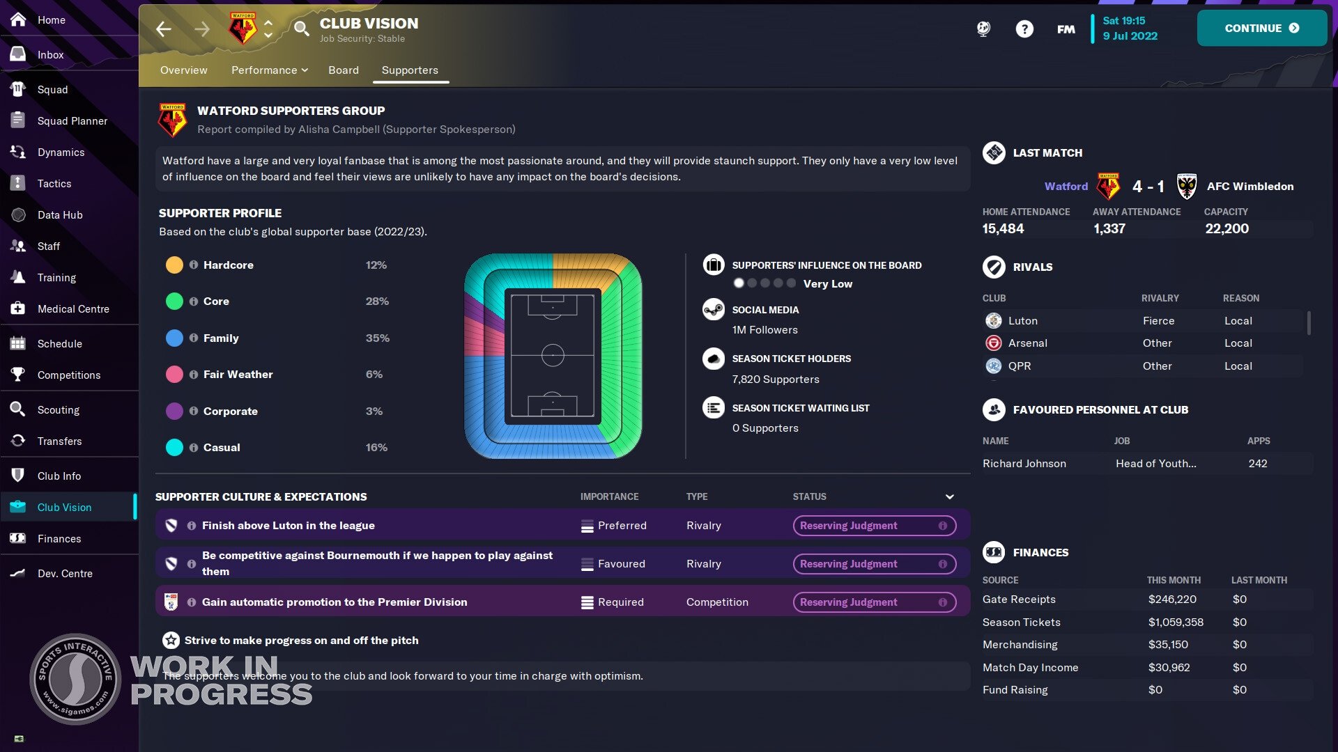Click the Rivals section icon
Screen dimensions: 1338x752
tap(993, 266)
